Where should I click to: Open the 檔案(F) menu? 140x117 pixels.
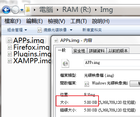click(13, 21)
